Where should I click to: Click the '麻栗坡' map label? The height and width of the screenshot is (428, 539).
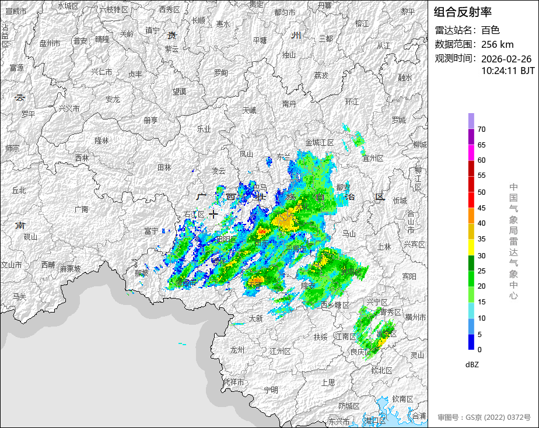click(x=70, y=269)
